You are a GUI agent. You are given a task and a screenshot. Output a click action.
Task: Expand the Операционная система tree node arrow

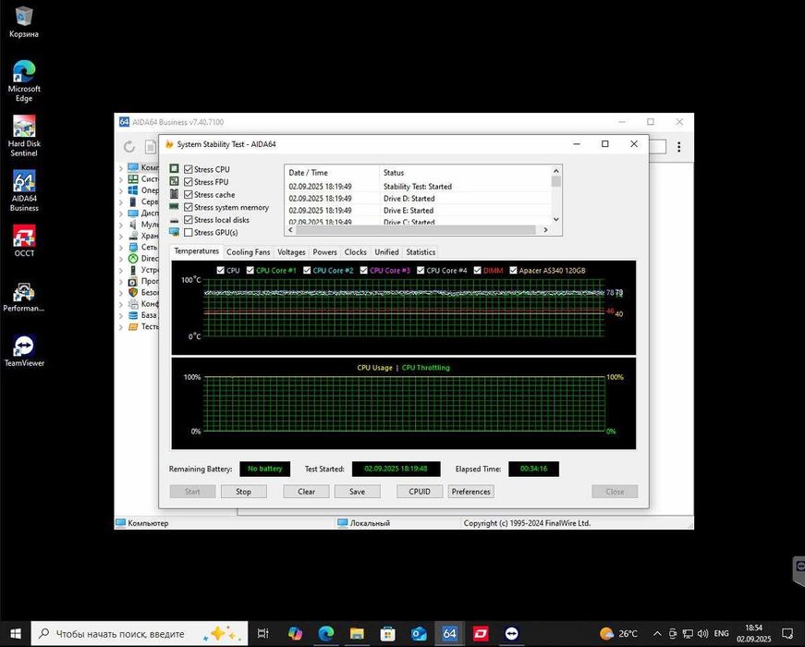click(121, 190)
